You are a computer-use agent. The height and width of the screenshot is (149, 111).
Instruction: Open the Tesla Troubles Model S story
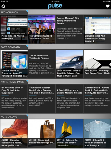69,64
